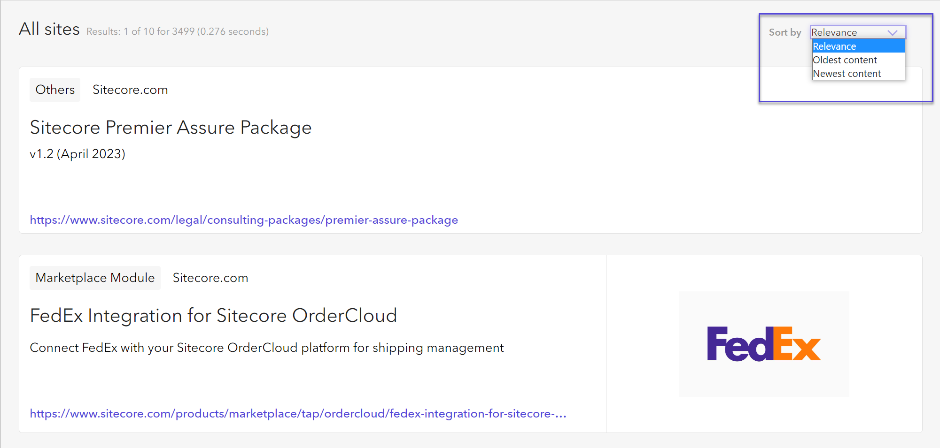Click the Others tag label
The width and height of the screenshot is (940, 448).
click(55, 90)
